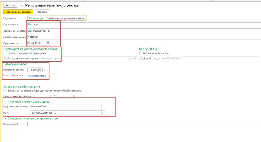Expand Сведения о жилищном строительстве section

click(5, 118)
